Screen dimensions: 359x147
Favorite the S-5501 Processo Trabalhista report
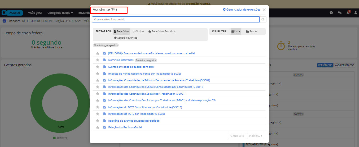[x=98, y=80]
